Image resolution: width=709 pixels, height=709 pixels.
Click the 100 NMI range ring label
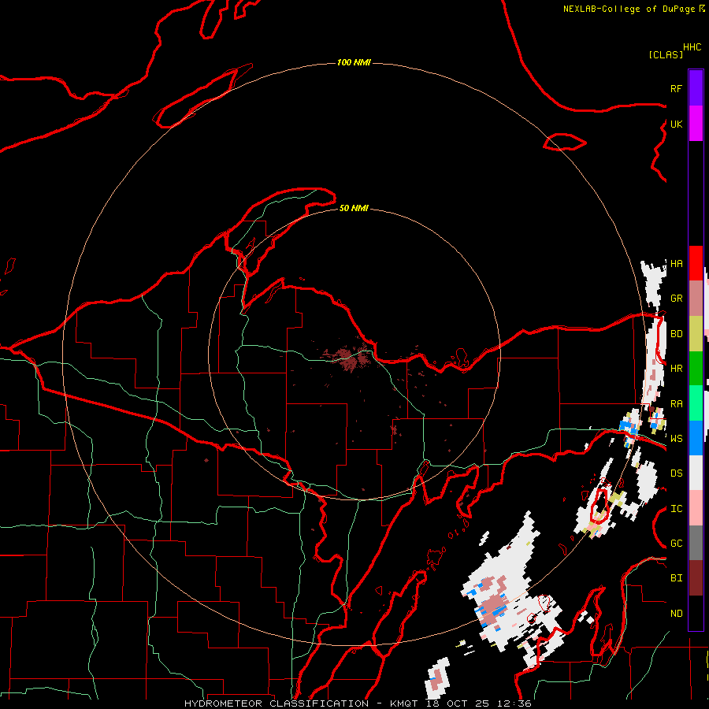(x=354, y=62)
